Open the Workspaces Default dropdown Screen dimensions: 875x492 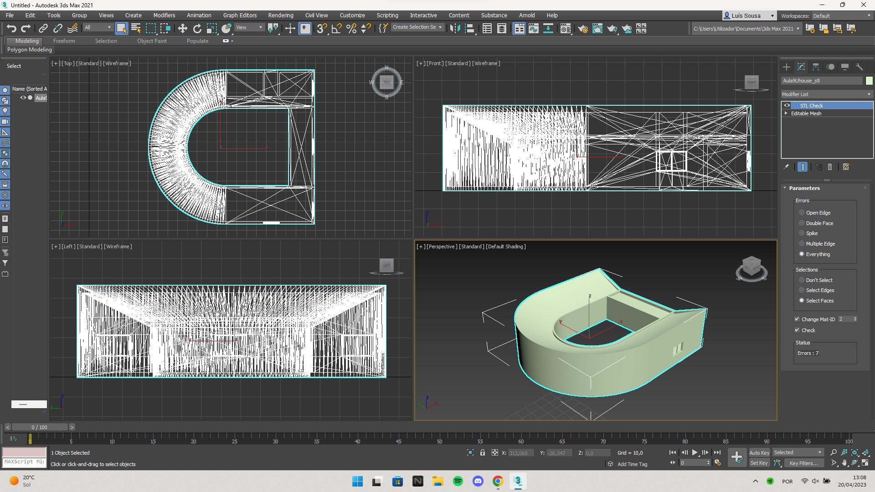842,16
